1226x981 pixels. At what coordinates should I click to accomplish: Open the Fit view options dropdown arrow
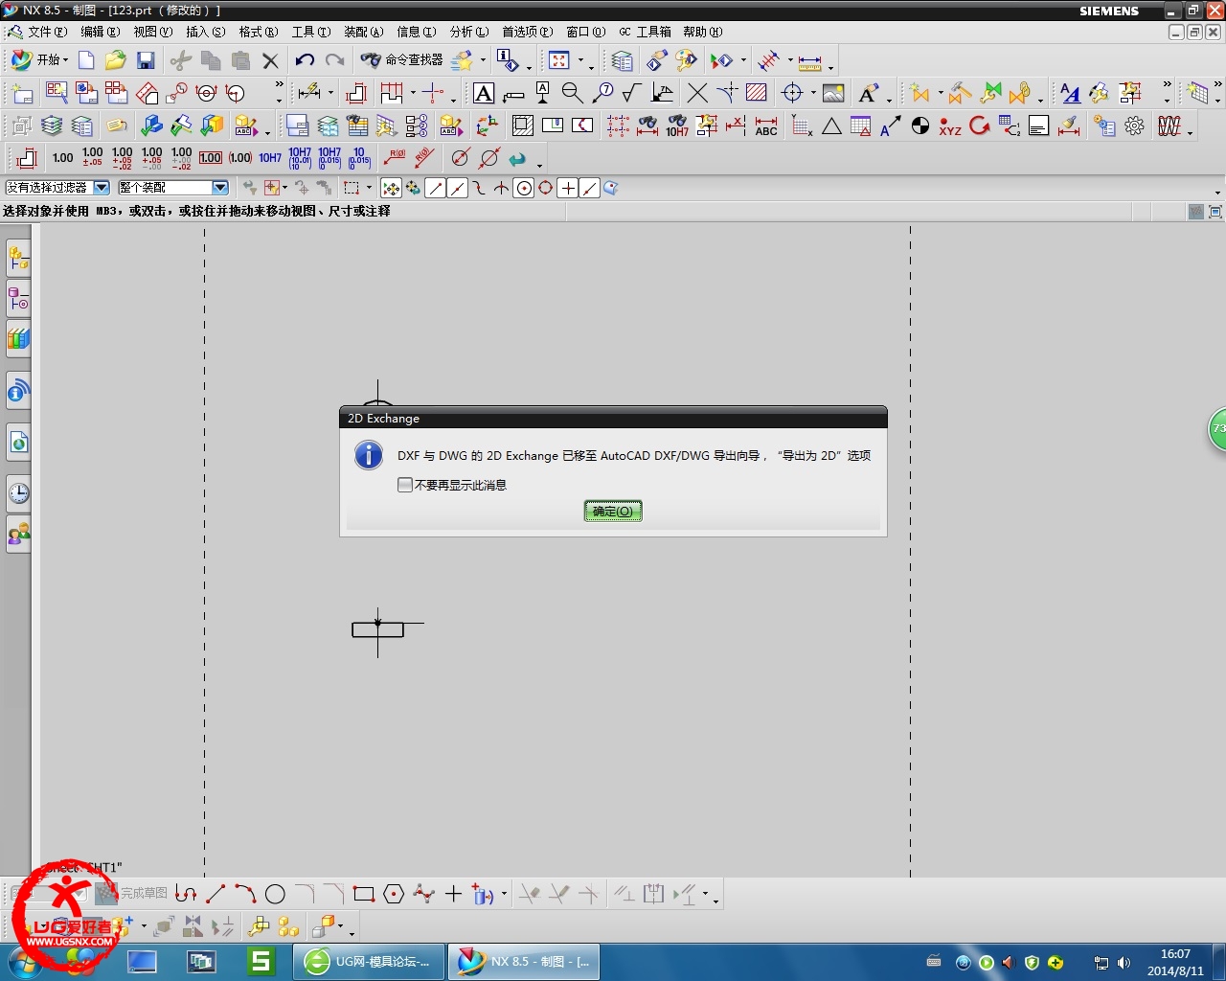(580, 60)
